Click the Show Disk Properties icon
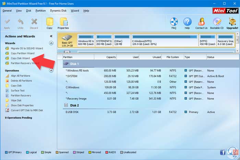Viewport: 240px width, 160px height. (7, 106)
